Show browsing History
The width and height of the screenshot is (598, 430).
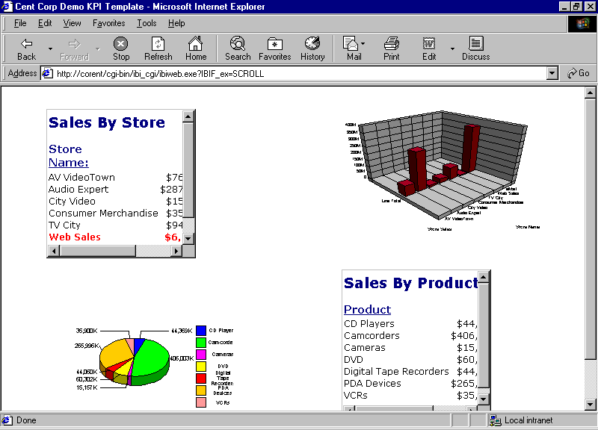pyautogui.click(x=312, y=47)
